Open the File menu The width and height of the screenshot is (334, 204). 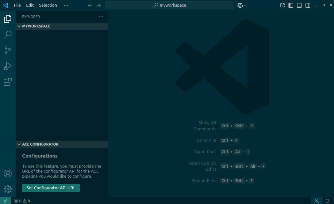click(x=17, y=5)
